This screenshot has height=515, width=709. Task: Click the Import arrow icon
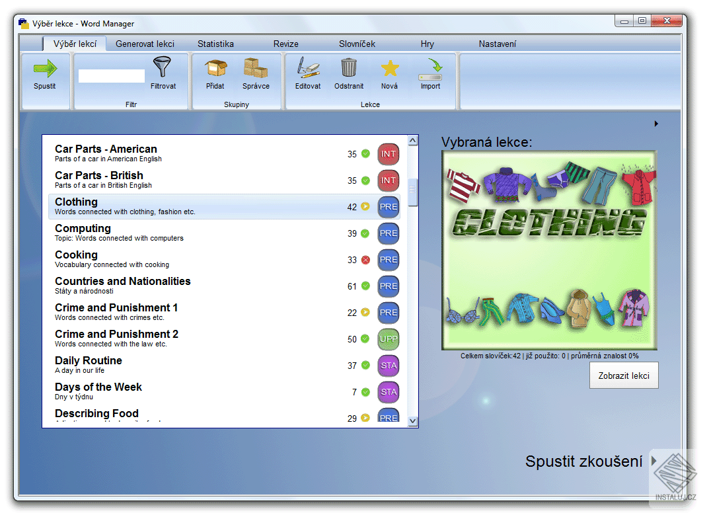click(x=430, y=67)
